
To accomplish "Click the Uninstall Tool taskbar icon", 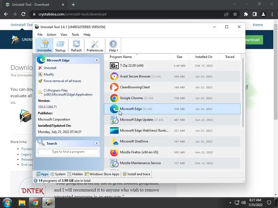I will (x=48, y=203).
